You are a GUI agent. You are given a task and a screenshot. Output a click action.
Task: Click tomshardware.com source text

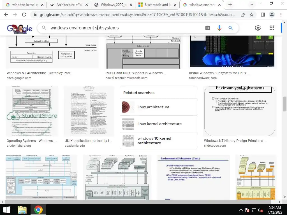[203, 78]
